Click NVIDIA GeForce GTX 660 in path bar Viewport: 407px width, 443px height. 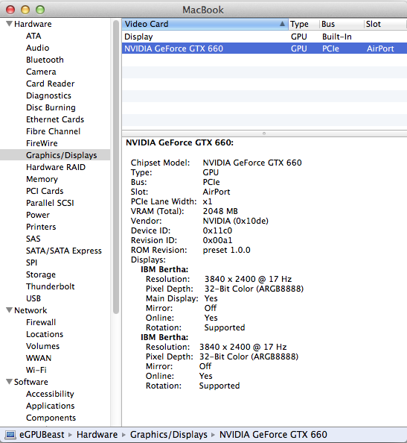(273, 435)
